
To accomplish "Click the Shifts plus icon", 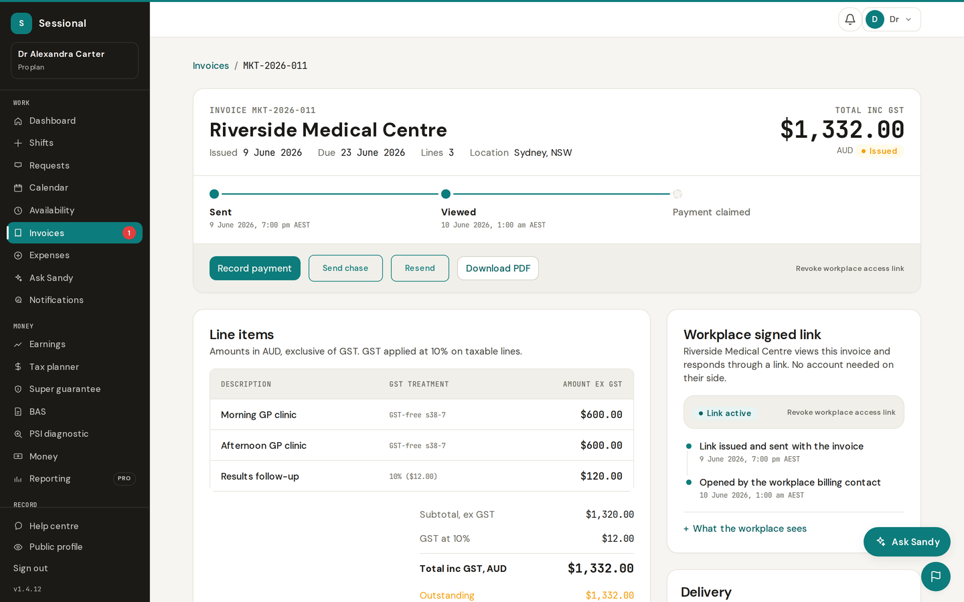I will point(18,143).
